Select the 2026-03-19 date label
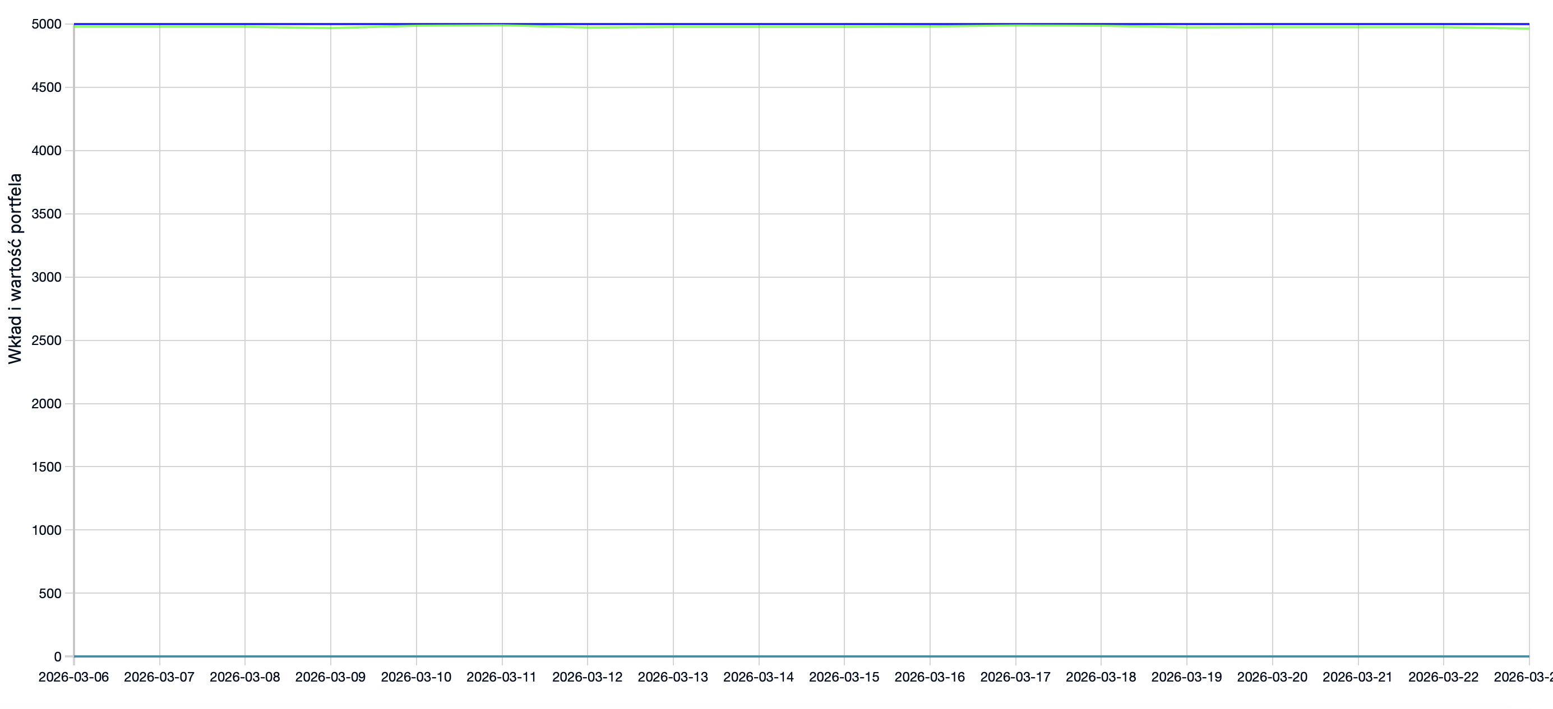Screen dimensions: 1553x709 coord(1186,677)
